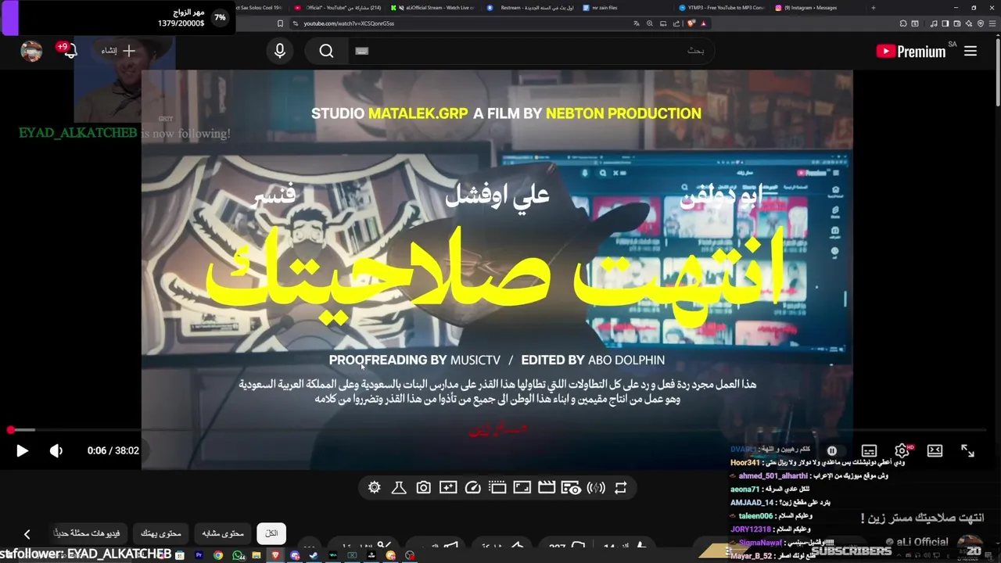
Task: Click the translate icon in address bar
Action: click(637, 23)
